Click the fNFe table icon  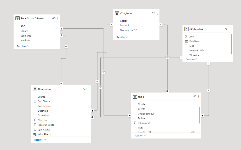click(x=135, y=97)
